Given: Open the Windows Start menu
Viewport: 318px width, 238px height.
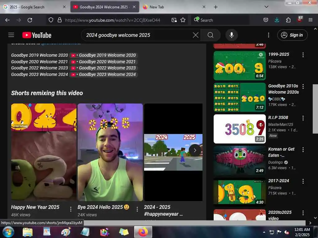Looking at the screenshot, I should 8,232.
